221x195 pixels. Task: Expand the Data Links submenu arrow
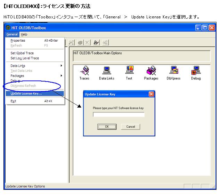click(x=61, y=66)
